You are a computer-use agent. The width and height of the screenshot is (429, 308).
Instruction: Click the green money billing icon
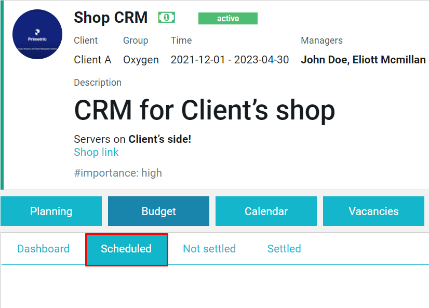tap(166, 18)
